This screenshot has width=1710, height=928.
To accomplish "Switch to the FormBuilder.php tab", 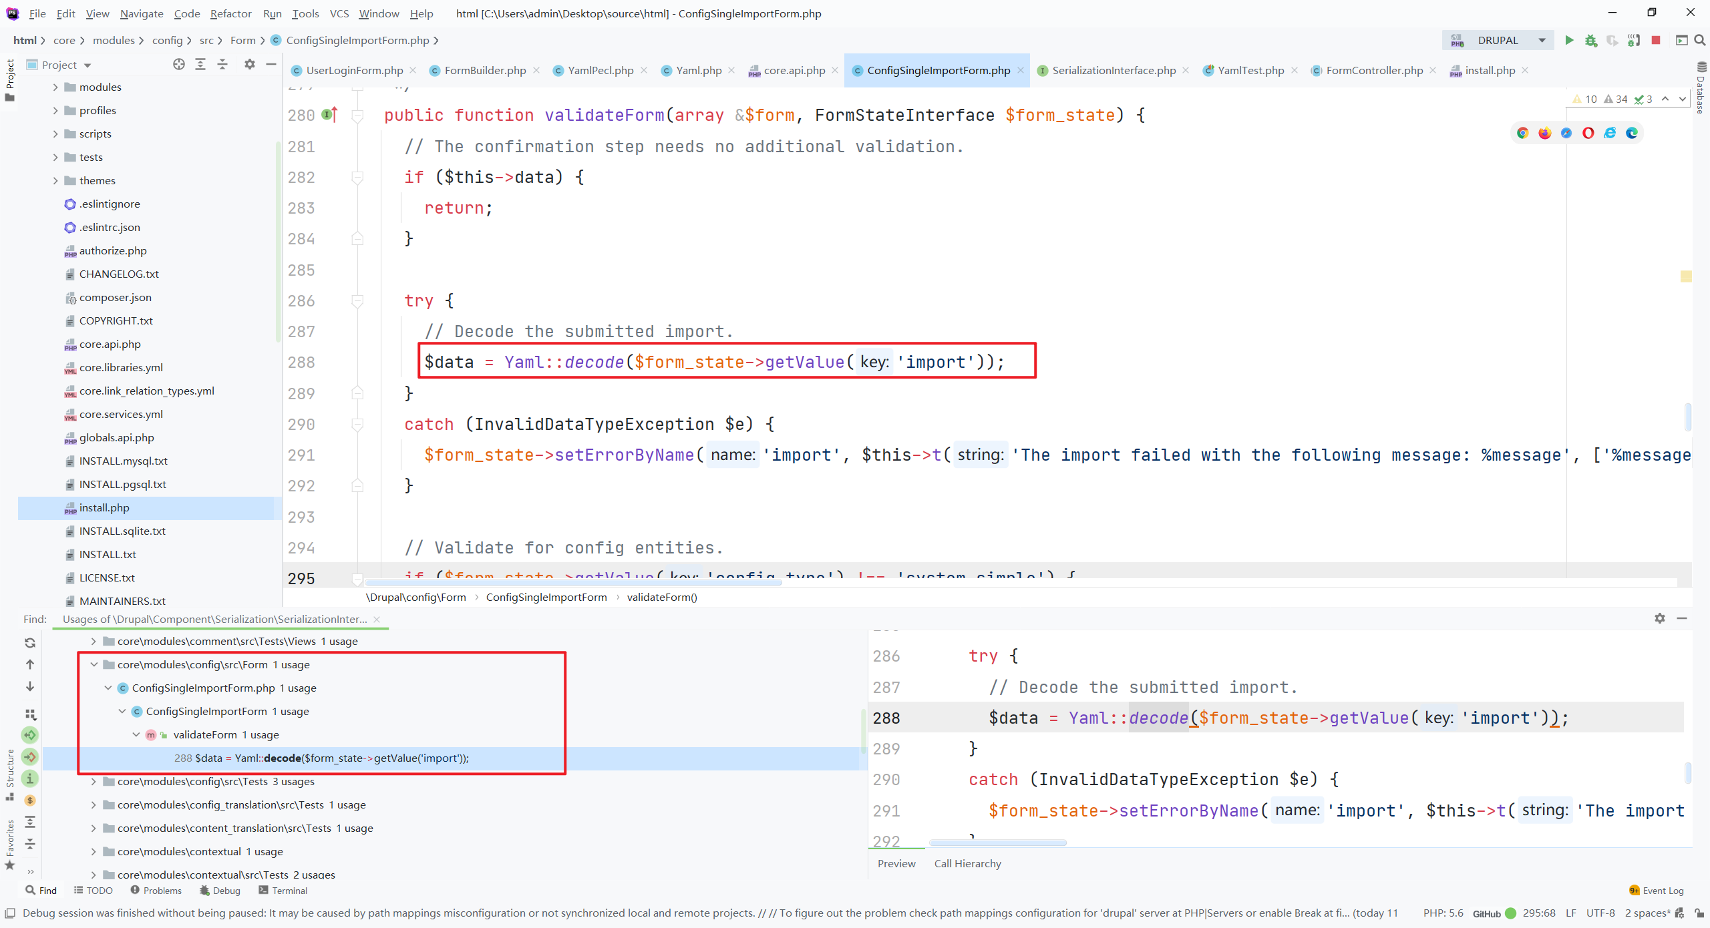I will [x=485, y=70].
